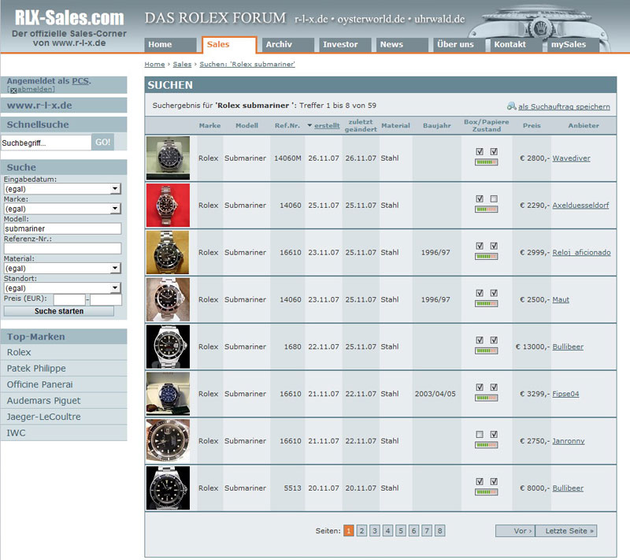This screenshot has height=560, width=630.
Task: Toggle Papiere checkbox in Wavediver row
Action: (494, 151)
